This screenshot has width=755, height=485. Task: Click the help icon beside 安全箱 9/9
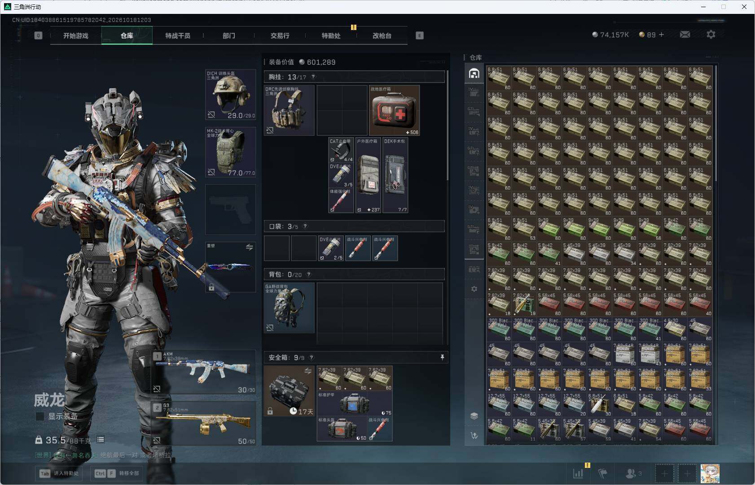pyautogui.click(x=312, y=358)
